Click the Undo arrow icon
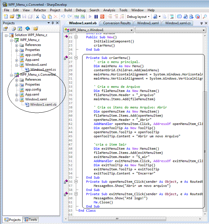 pyautogui.click(x=63, y=17)
